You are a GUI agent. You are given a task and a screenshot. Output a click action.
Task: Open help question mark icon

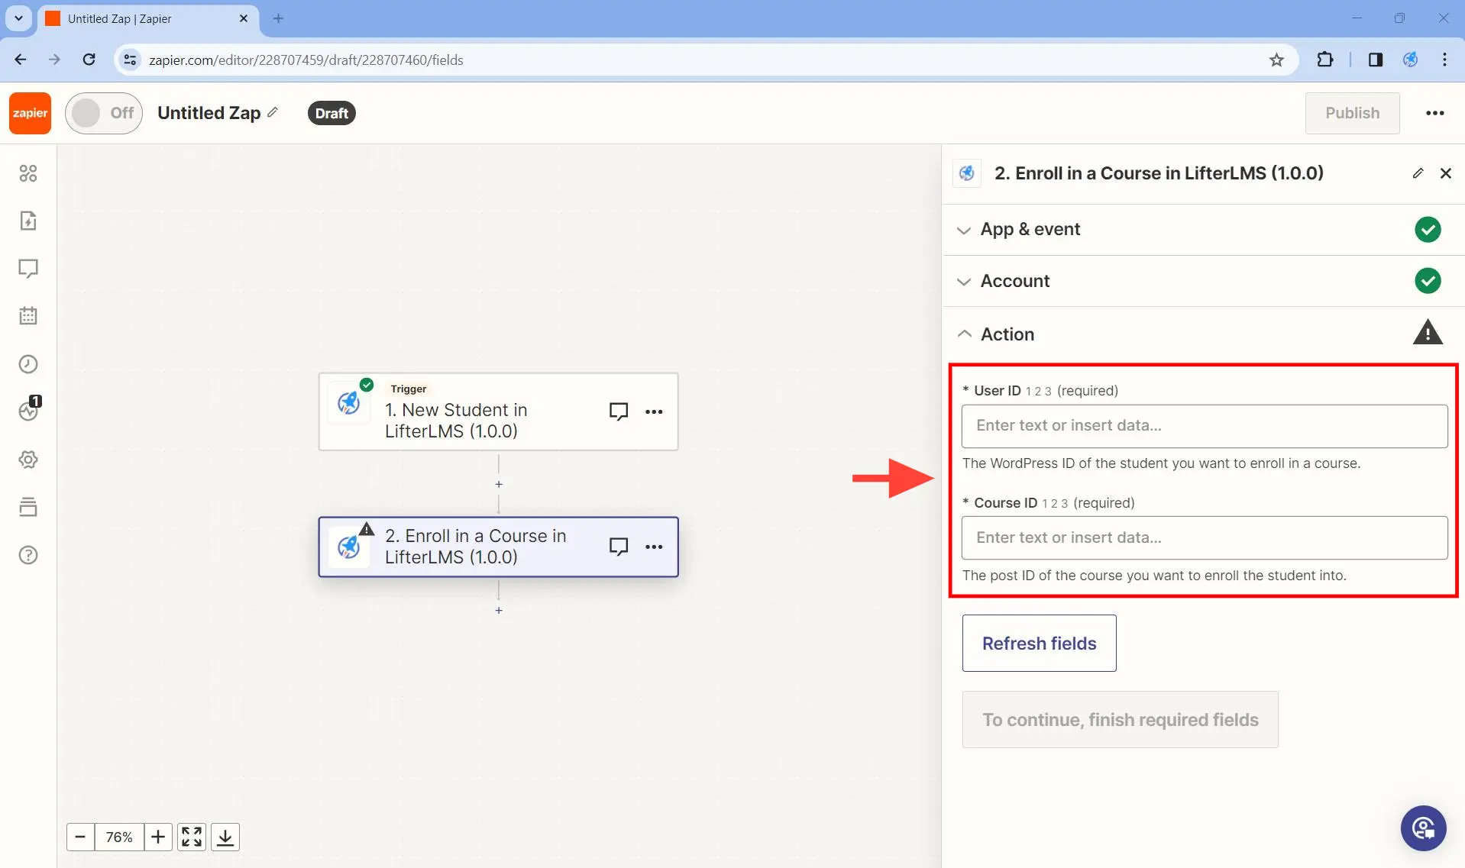(x=28, y=555)
